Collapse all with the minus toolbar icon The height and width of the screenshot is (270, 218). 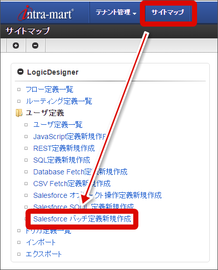click(35, 46)
